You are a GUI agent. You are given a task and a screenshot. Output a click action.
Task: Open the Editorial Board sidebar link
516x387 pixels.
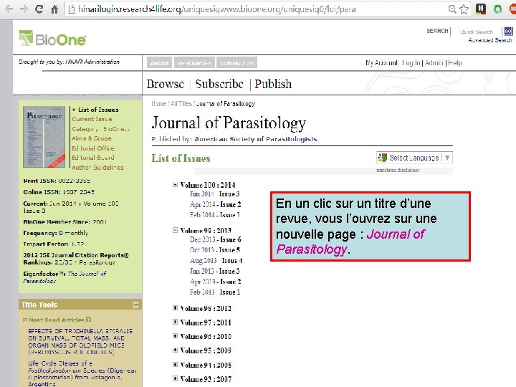tap(93, 158)
